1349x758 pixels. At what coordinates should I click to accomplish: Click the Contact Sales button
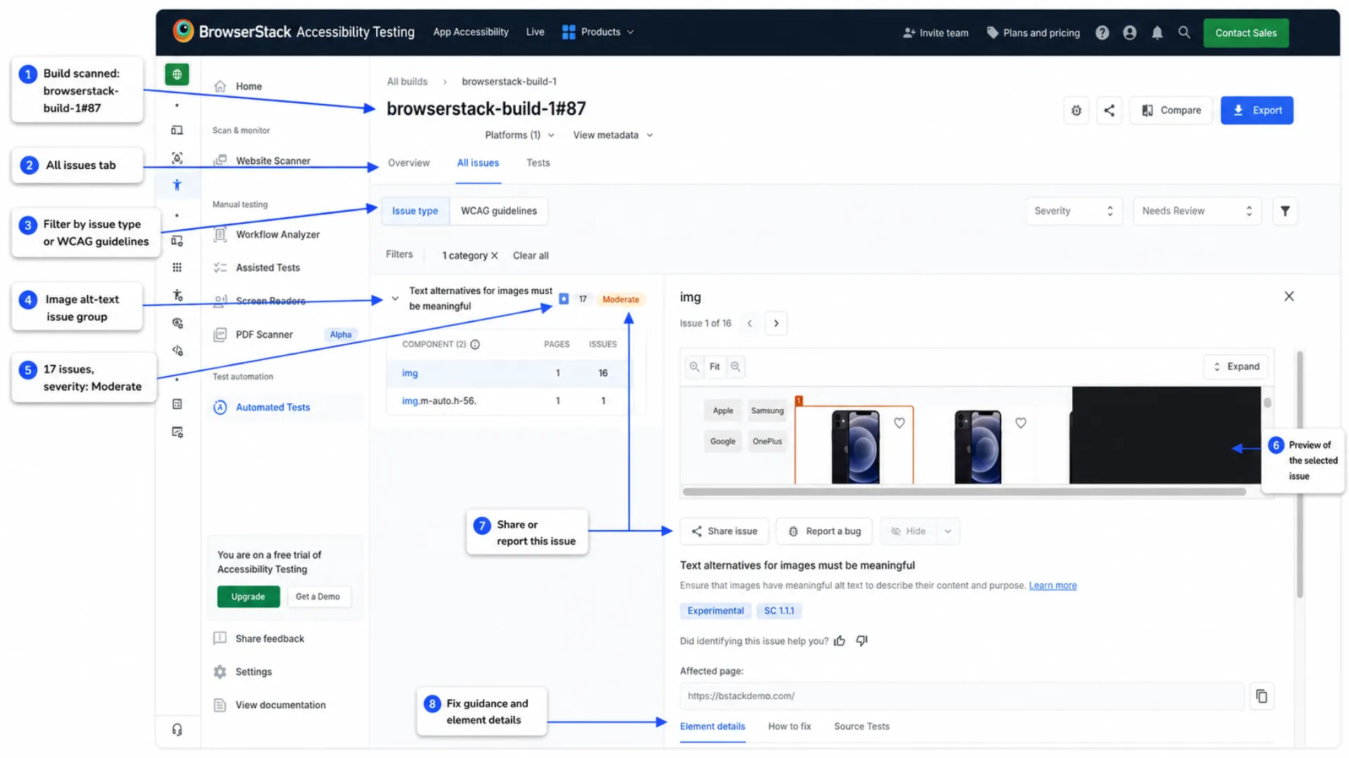pyautogui.click(x=1246, y=33)
